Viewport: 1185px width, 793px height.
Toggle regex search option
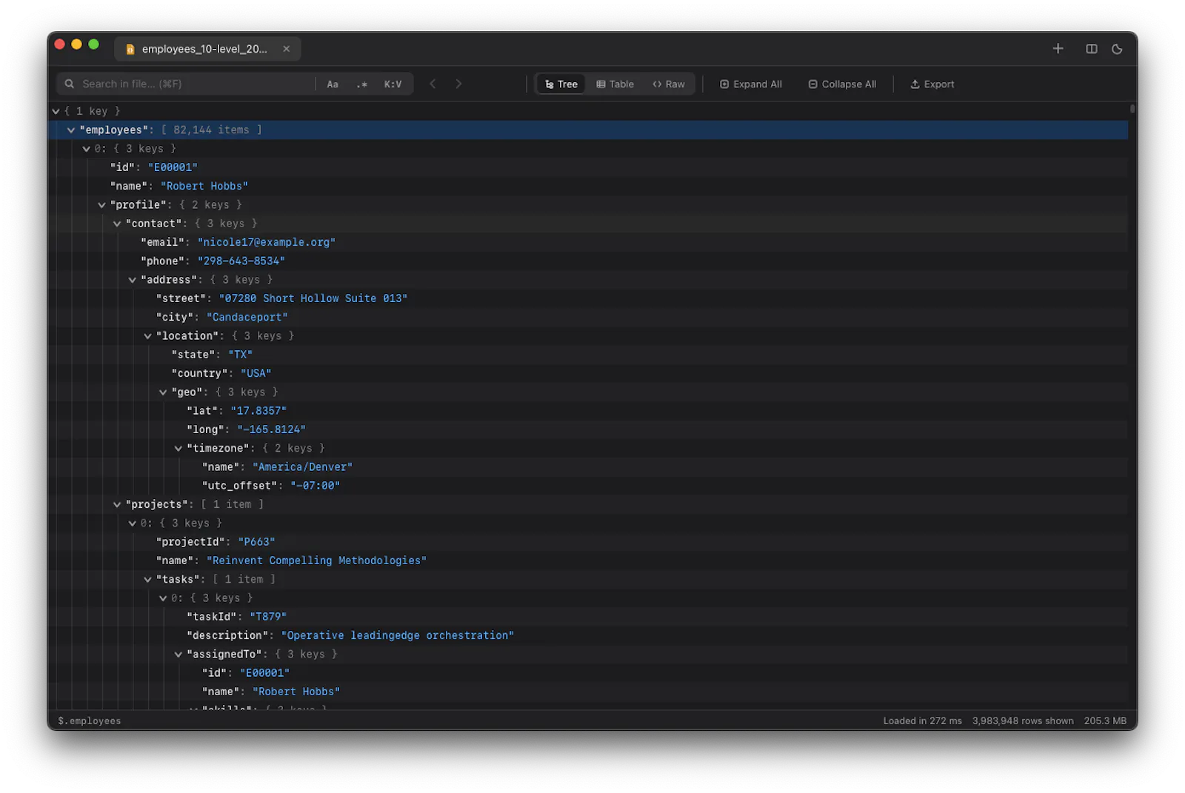pos(362,84)
